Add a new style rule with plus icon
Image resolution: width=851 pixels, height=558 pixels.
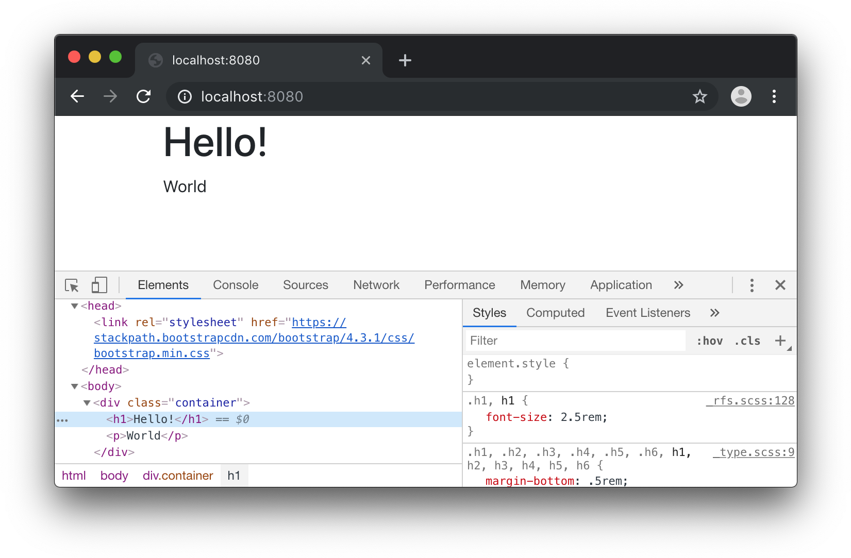(x=780, y=341)
